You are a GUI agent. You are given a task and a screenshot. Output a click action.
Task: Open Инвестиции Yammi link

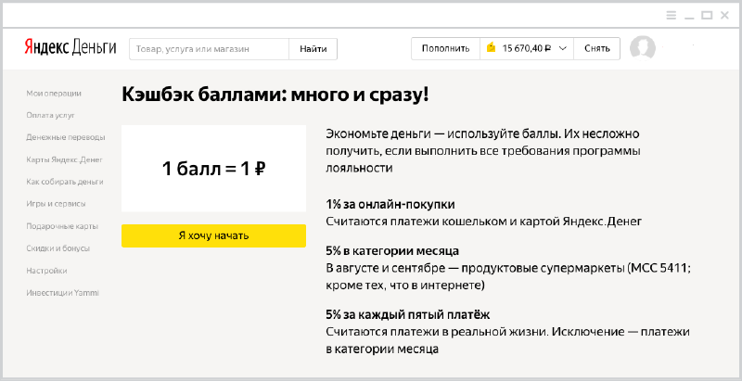[62, 293]
